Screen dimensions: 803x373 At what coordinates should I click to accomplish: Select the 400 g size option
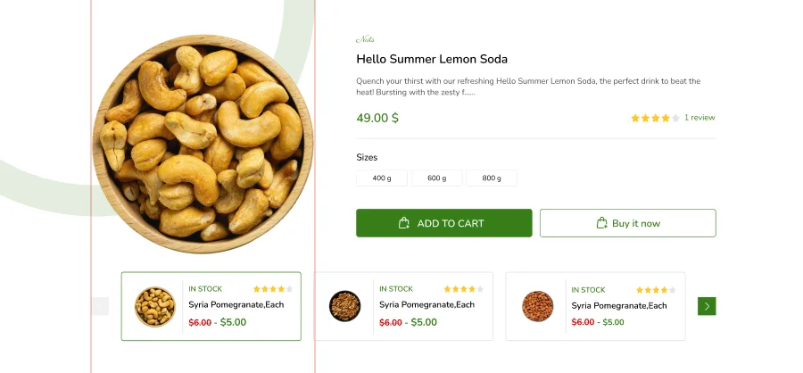(382, 178)
